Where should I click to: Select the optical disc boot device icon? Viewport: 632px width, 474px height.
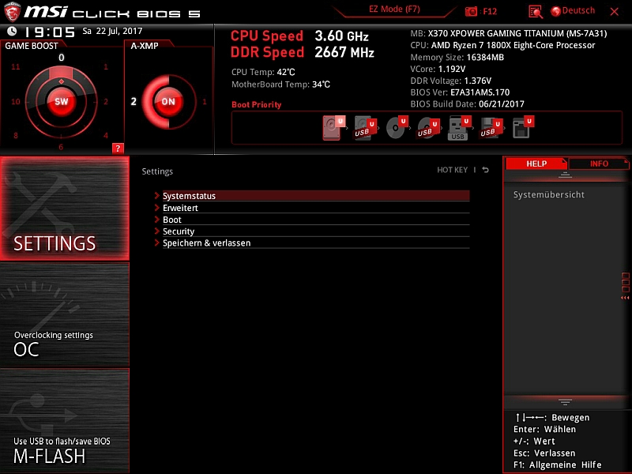[x=397, y=128]
